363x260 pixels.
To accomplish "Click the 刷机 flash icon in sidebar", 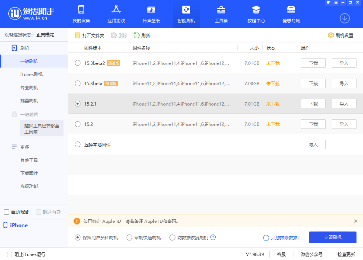I will pos(14,48).
